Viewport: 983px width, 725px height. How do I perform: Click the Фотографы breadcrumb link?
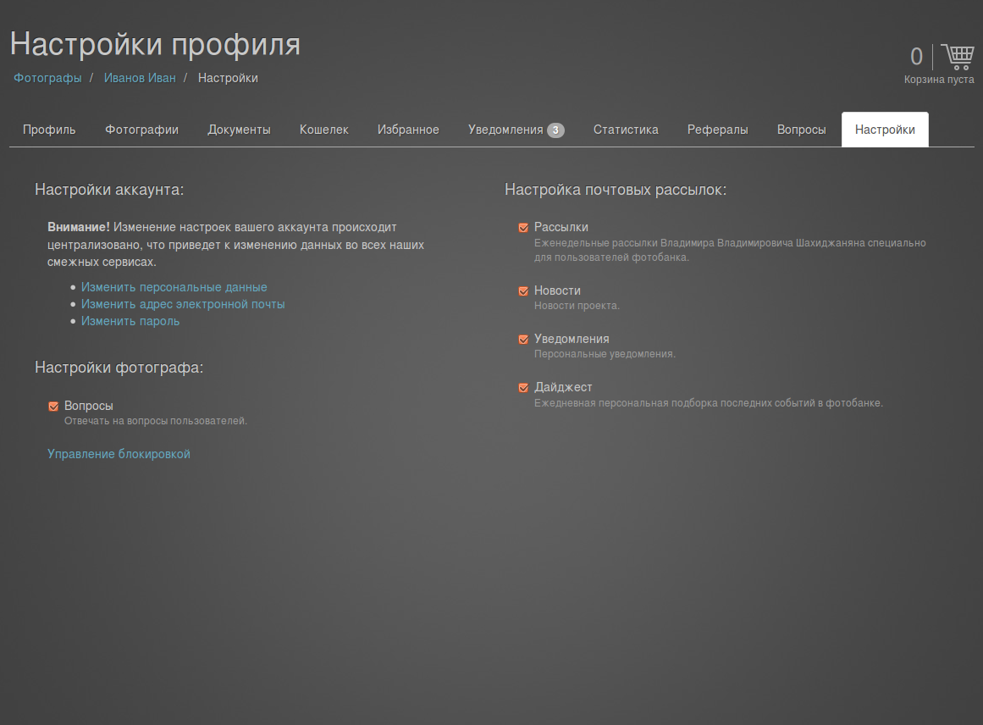47,78
